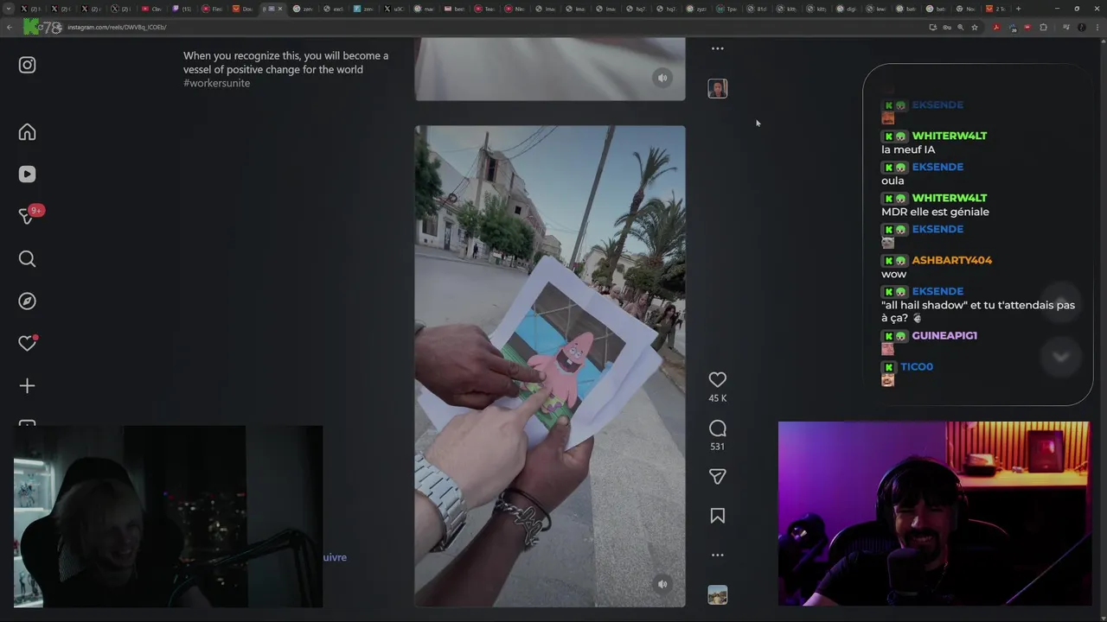The image size is (1107, 622).
Task: Share the reel via paper plane icon
Action: point(717,476)
